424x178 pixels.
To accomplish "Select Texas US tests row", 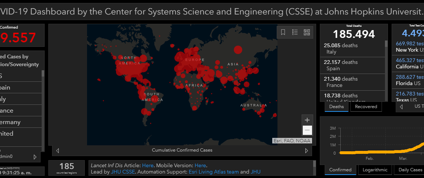I will pos(408,96).
